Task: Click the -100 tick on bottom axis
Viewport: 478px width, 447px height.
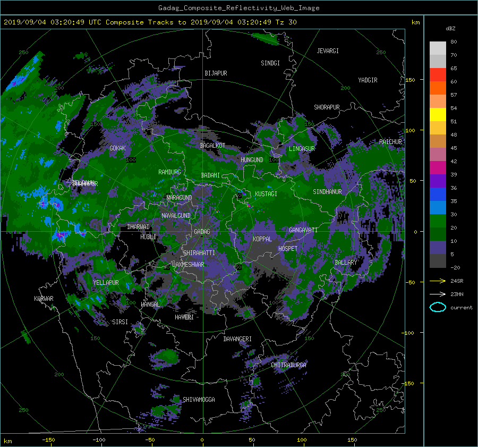Action: (99, 440)
